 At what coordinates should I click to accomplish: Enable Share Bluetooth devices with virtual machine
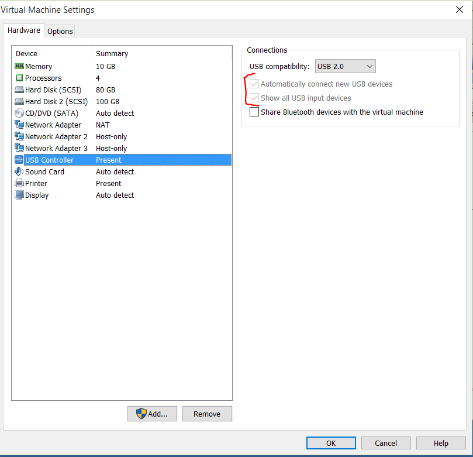coord(254,112)
